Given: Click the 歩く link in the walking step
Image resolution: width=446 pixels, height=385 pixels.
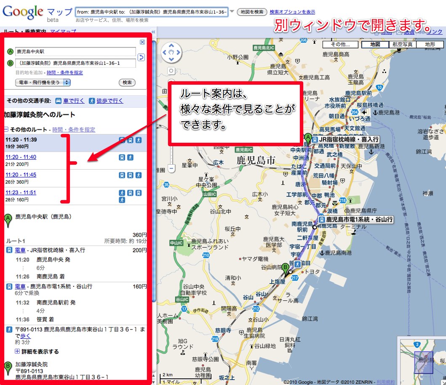Looking at the screenshot, I should 26,336.
